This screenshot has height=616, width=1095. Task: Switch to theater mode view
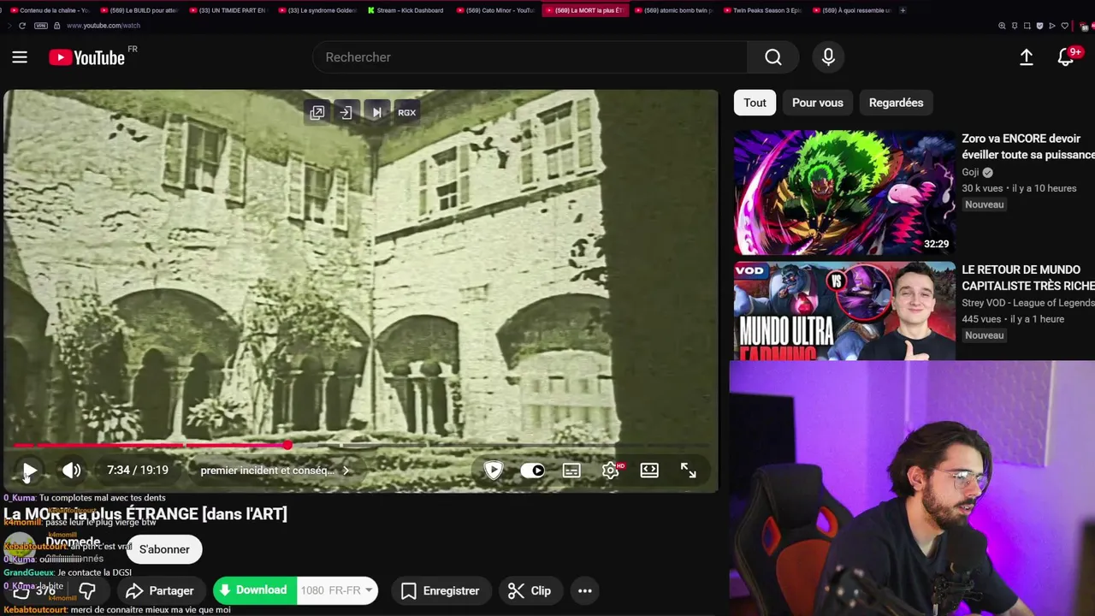[x=649, y=470]
